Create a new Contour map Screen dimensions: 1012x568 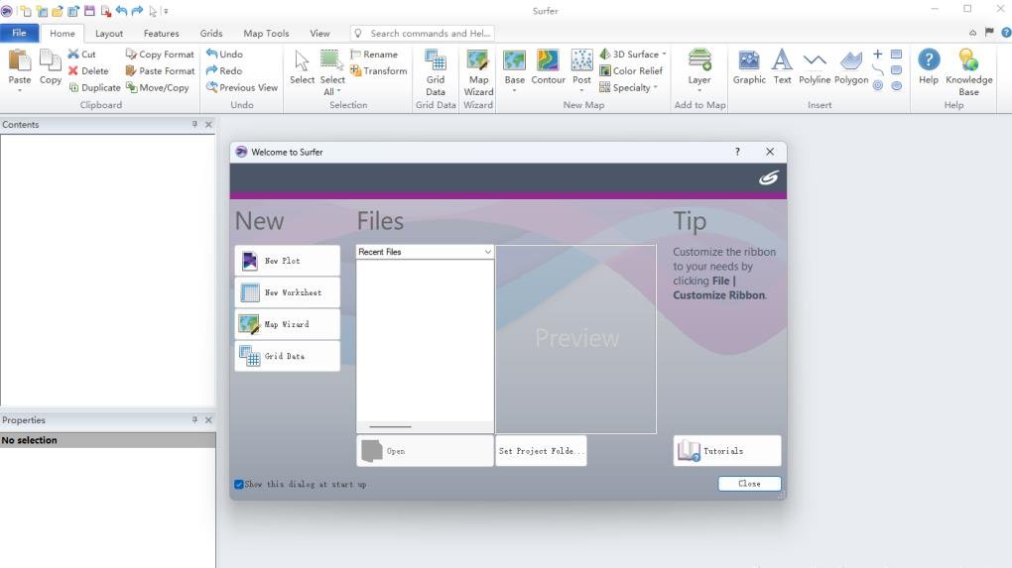[548, 67]
